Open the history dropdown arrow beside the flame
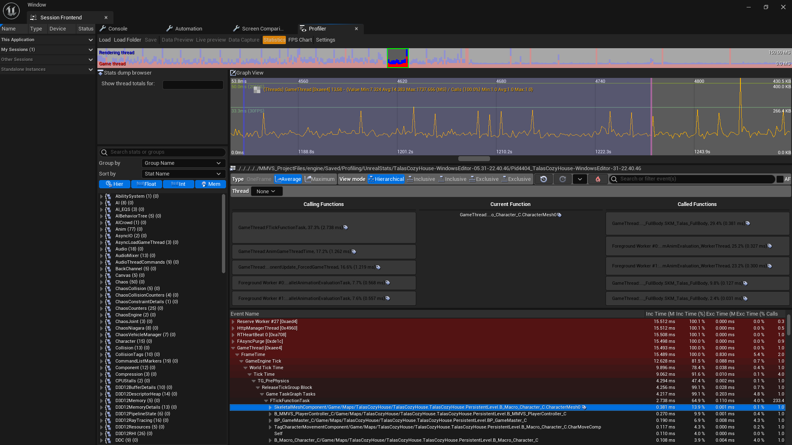Viewport: 792px width, 445px height. click(x=580, y=179)
